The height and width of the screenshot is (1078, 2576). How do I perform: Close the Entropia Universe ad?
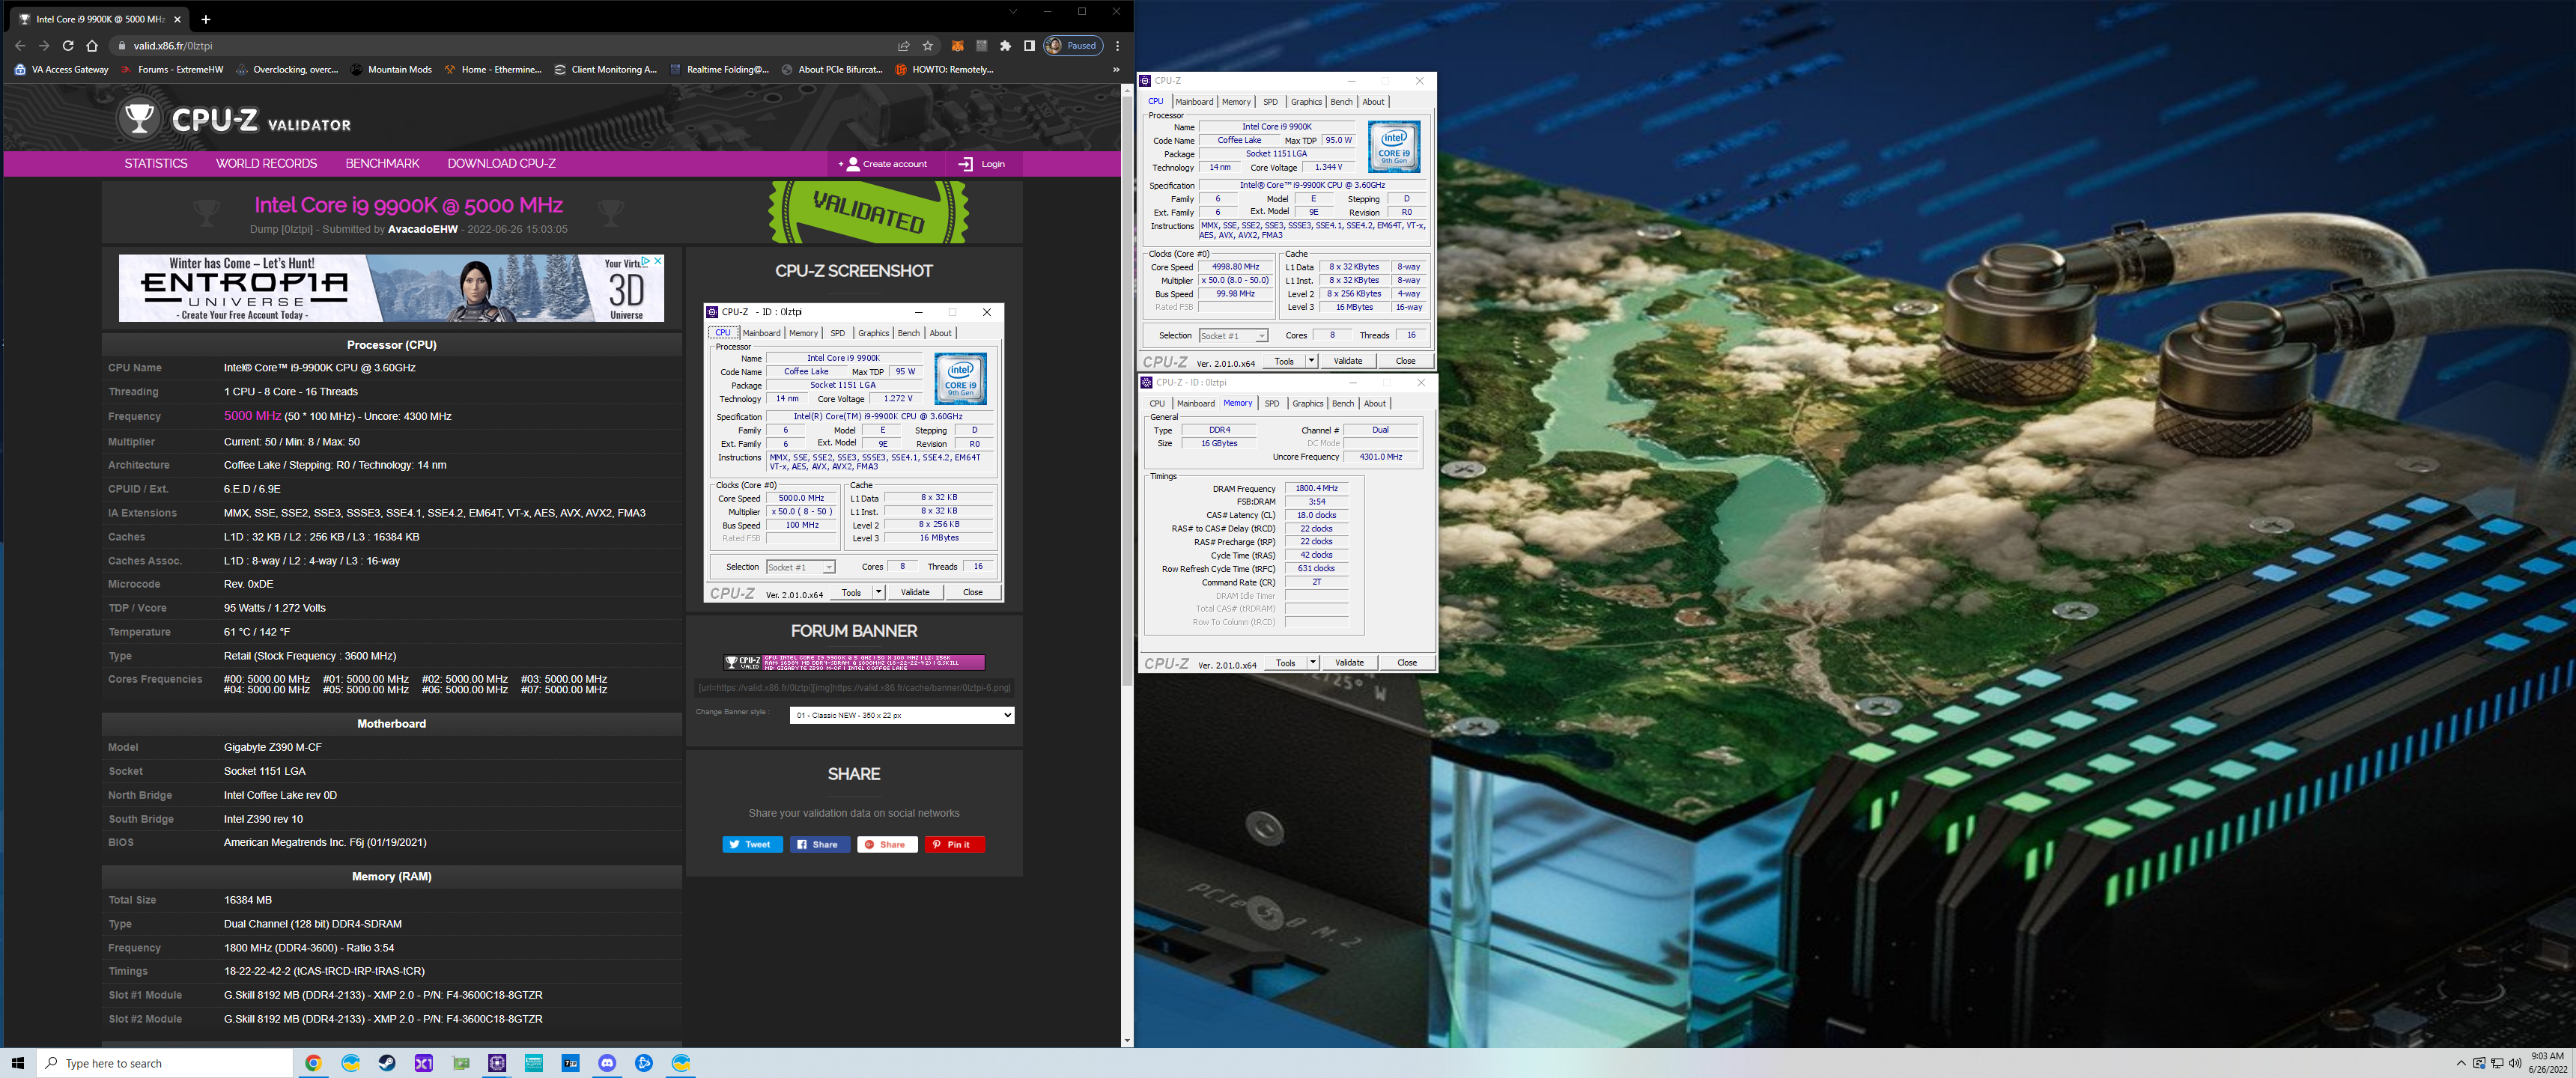(x=658, y=261)
